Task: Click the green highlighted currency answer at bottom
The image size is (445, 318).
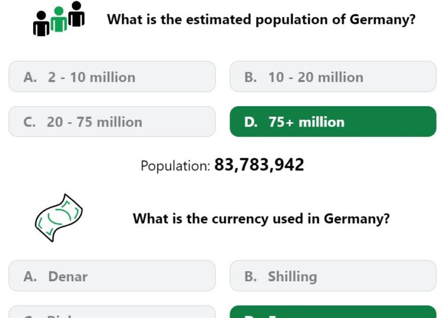Action: point(333,312)
